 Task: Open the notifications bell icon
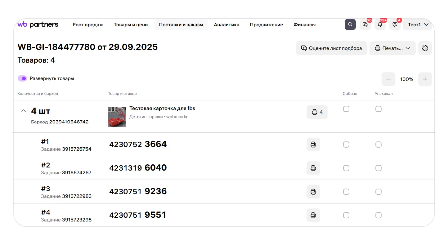tap(380, 25)
